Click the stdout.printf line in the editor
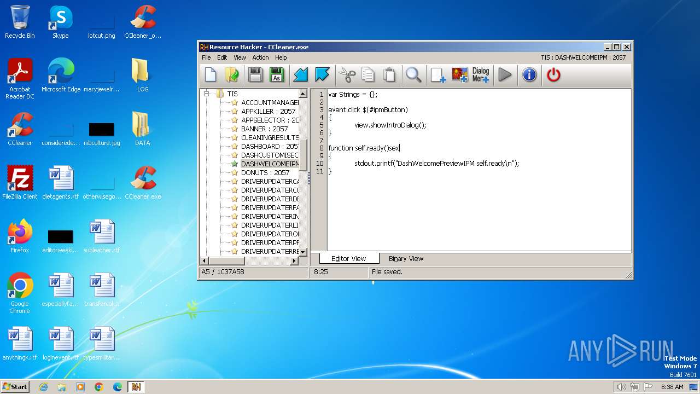Viewport: 700px width, 394px height. click(x=436, y=163)
